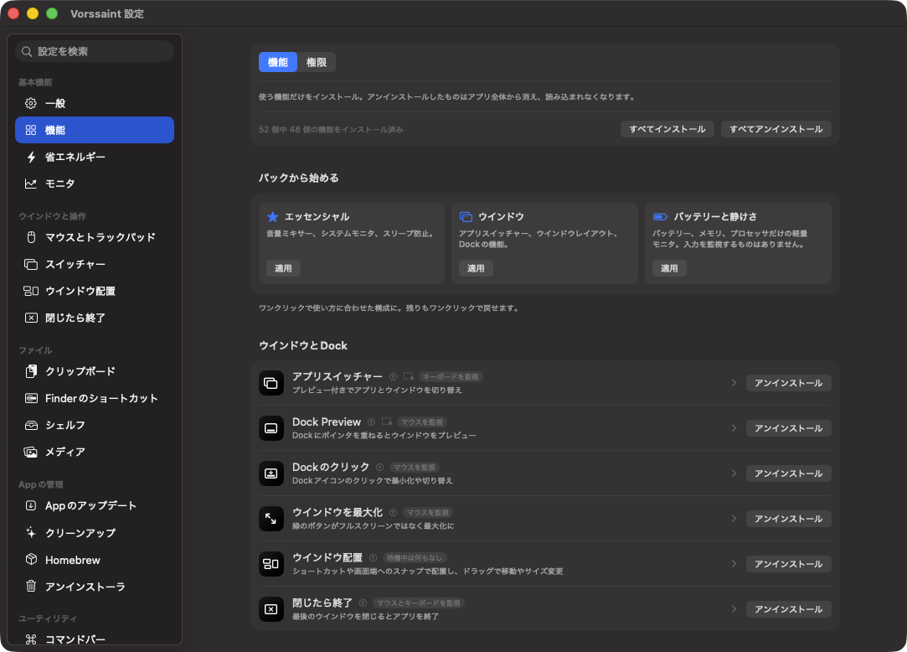
Task: Open Finder のショートカット settings
Action: click(95, 398)
